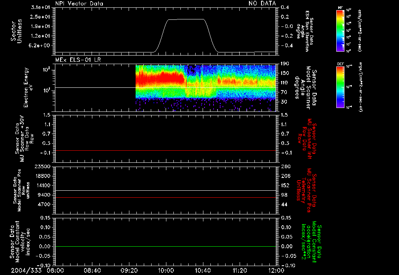399x275 pixels.
Task: Click the 10:40 time axis label
Action: point(203,271)
